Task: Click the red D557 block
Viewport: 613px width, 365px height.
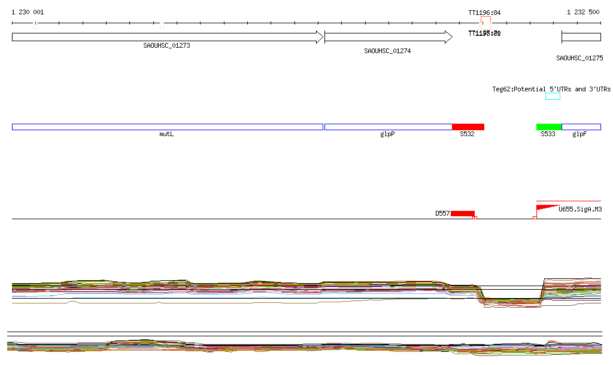Action: pyautogui.click(x=462, y=213)
